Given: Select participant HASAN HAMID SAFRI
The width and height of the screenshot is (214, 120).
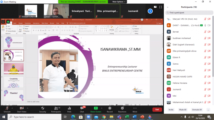Looking at the screenshot, I should (189, 77).
